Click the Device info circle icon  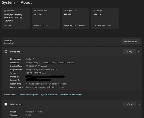(6, 52)
